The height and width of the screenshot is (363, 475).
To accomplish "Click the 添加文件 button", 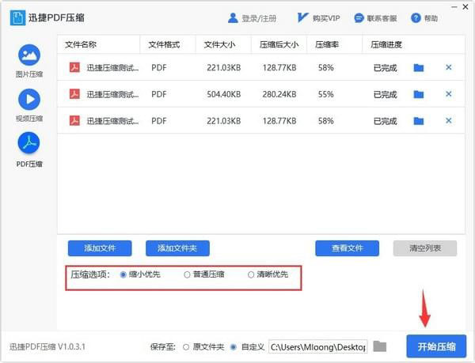I will coord(100,248).
